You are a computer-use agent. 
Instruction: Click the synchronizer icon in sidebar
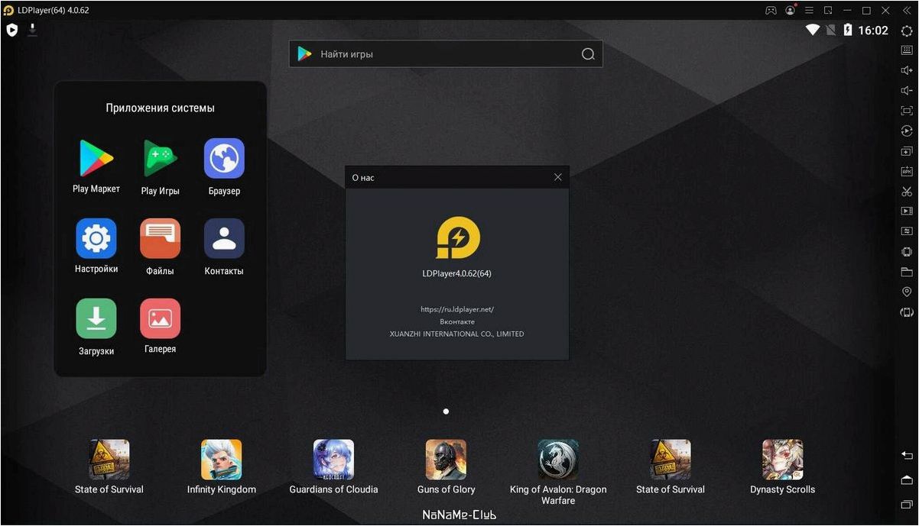pos(907,231)
